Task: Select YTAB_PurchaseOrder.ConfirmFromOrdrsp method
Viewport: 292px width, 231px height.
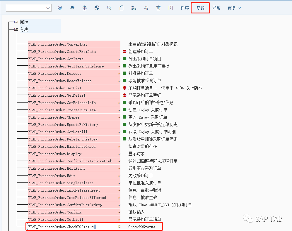Action: [x=74, y=205]
